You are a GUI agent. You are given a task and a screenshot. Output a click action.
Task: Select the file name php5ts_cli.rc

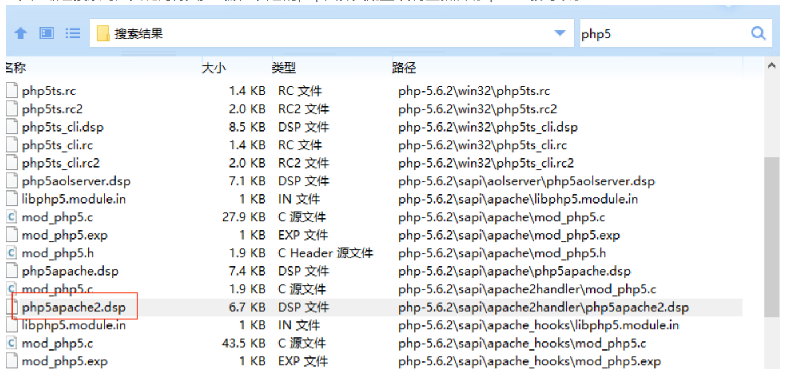pyautogui.click(x=57, y=145)
